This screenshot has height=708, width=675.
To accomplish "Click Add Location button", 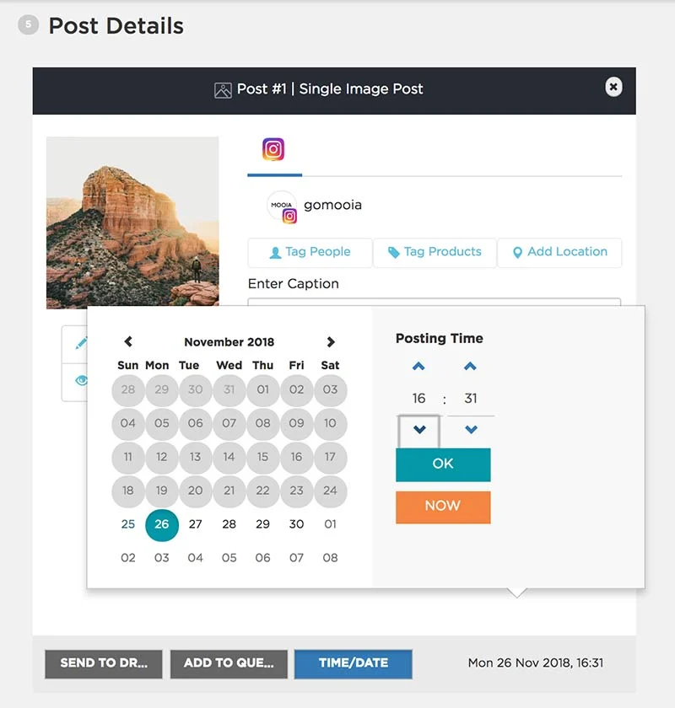I will tap(559, 252).
